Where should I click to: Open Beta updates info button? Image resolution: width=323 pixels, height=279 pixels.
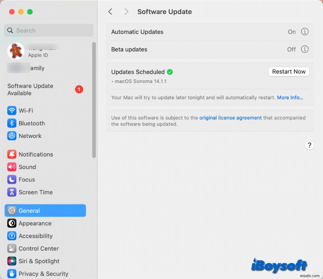point(305,49)
